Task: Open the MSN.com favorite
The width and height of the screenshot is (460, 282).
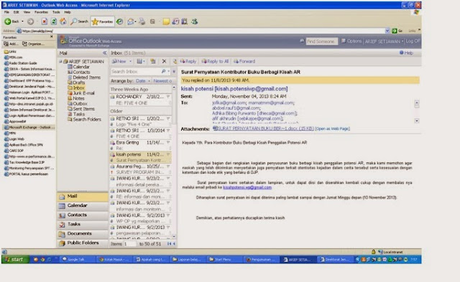Action: (13, 57)
